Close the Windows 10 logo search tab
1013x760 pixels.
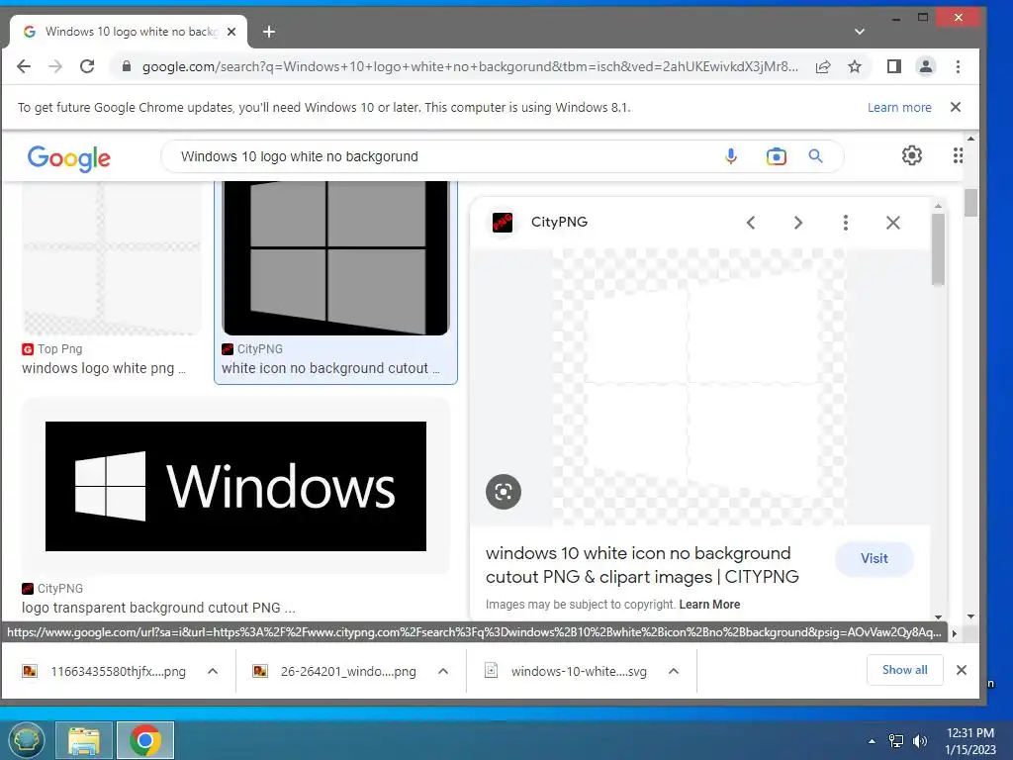tap(231, 32)
